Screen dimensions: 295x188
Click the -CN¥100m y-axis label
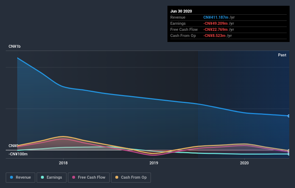(18, 154)
